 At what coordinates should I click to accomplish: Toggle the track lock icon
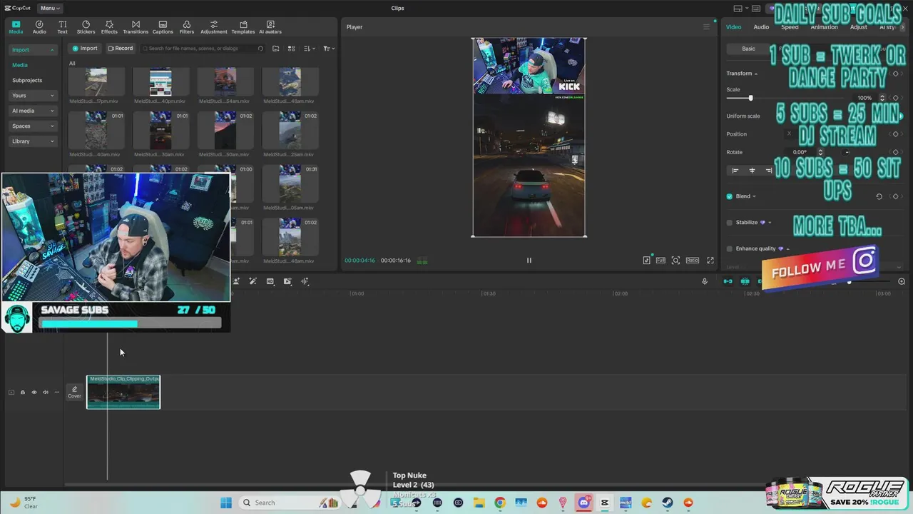(x=22, y=392)
